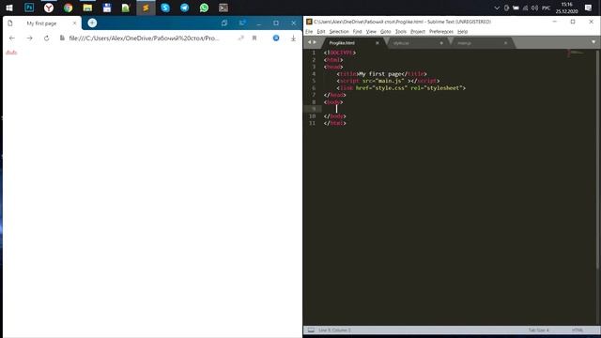Bookmark the current browser page
This screenshot has width=601, height=338.
(x=254, y=38)
